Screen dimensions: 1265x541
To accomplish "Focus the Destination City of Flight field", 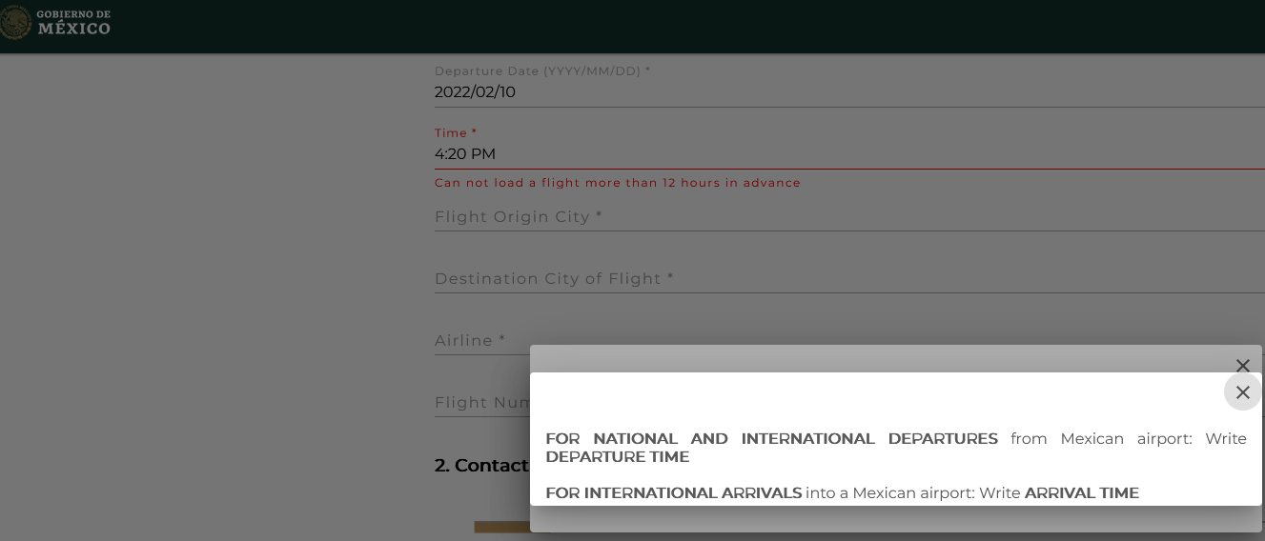I will [849, 278].
